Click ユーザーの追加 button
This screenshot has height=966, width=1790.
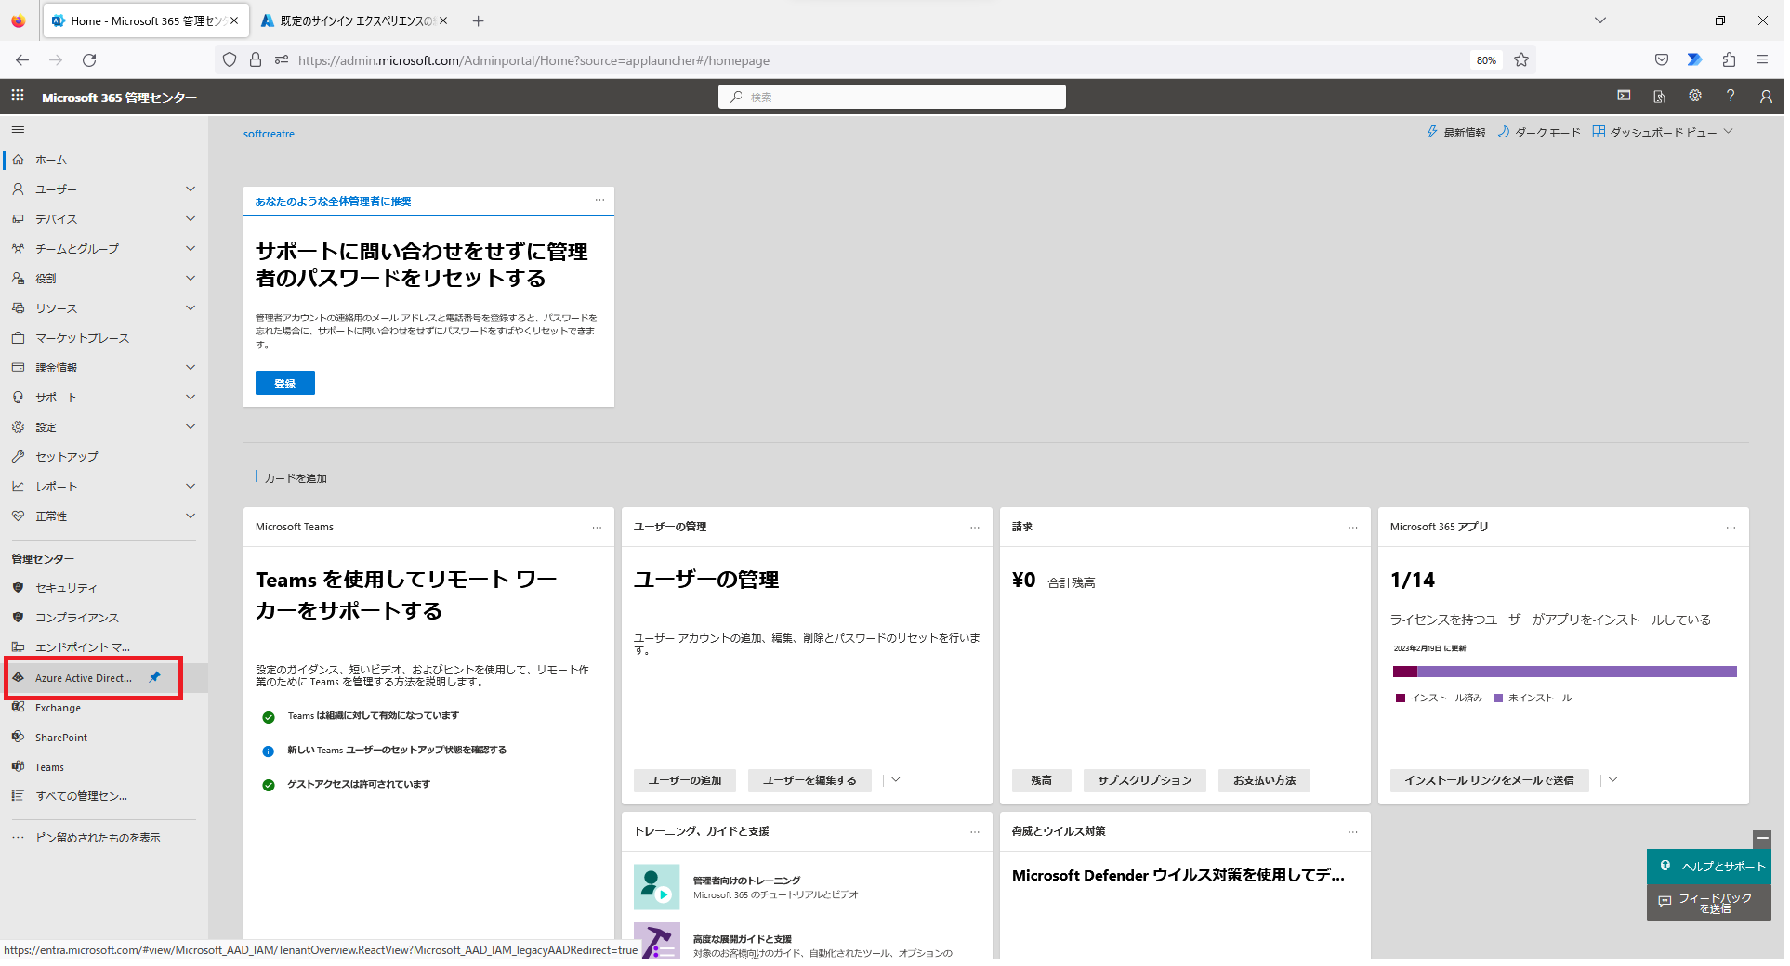tap(685, 780)
